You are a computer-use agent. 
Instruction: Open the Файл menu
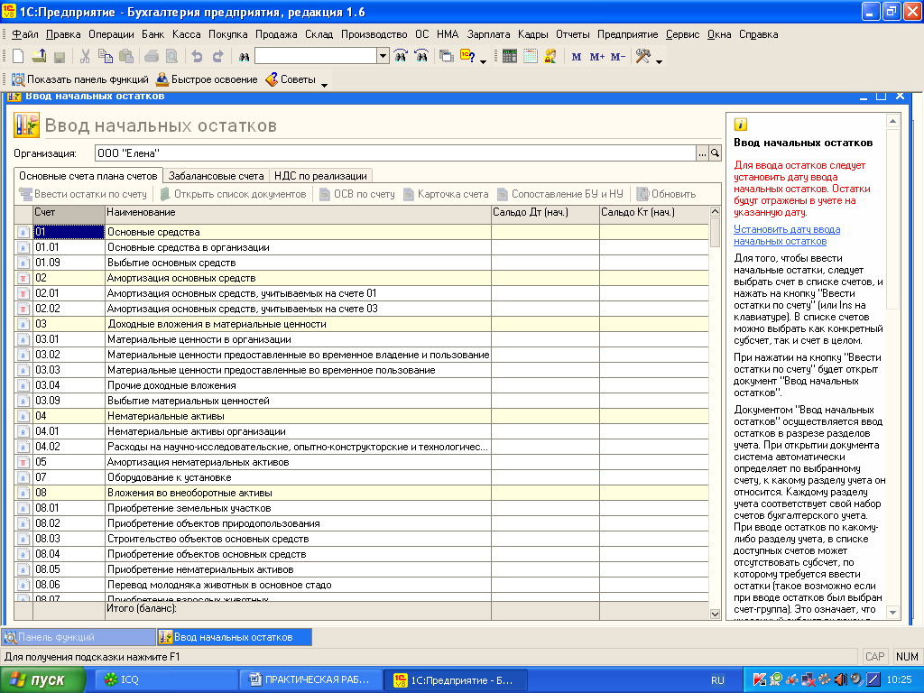[24, 34]
